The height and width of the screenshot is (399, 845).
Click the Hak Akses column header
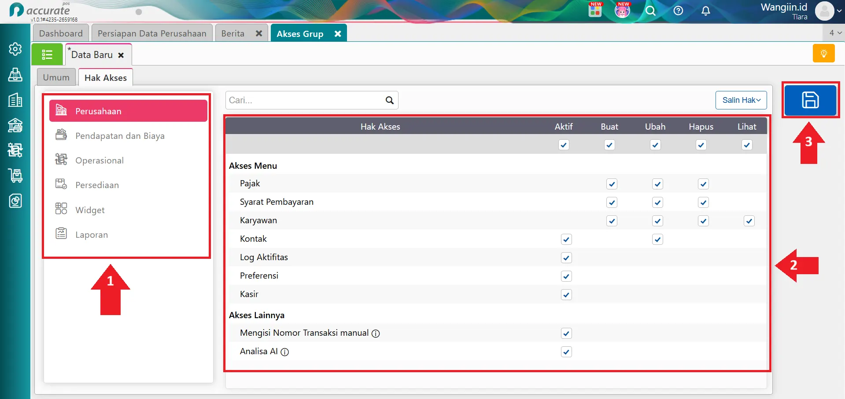[x=380, y=127]
